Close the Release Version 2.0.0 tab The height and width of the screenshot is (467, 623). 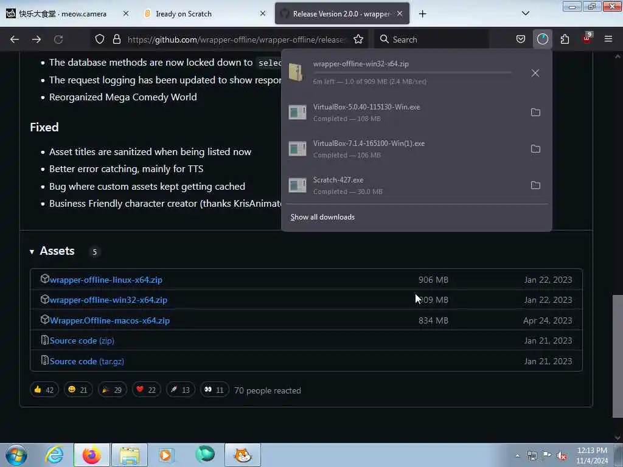click(400, 13)
